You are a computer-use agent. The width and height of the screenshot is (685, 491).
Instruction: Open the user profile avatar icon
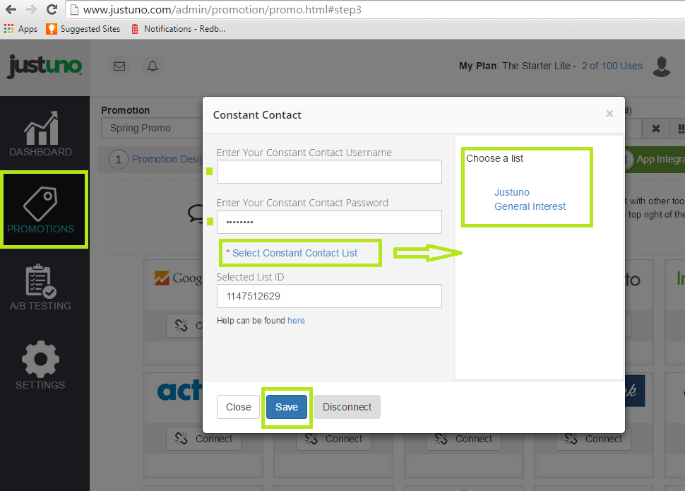pyautogui.click(x=662, y=66)
